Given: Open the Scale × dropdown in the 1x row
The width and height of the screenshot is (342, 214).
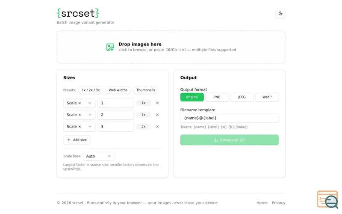Looking at the screenshot, I should [79, 103].
